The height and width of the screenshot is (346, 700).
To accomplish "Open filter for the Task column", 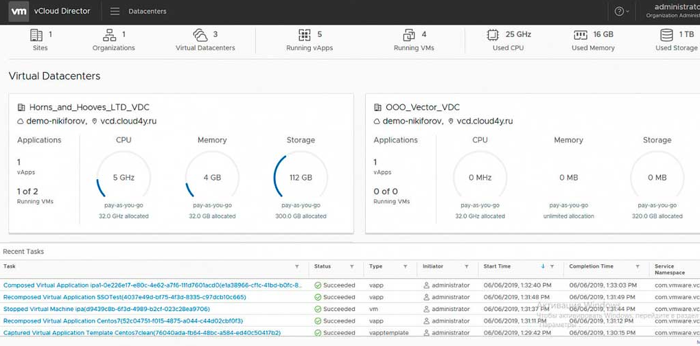I will click(x=297, y=266).
